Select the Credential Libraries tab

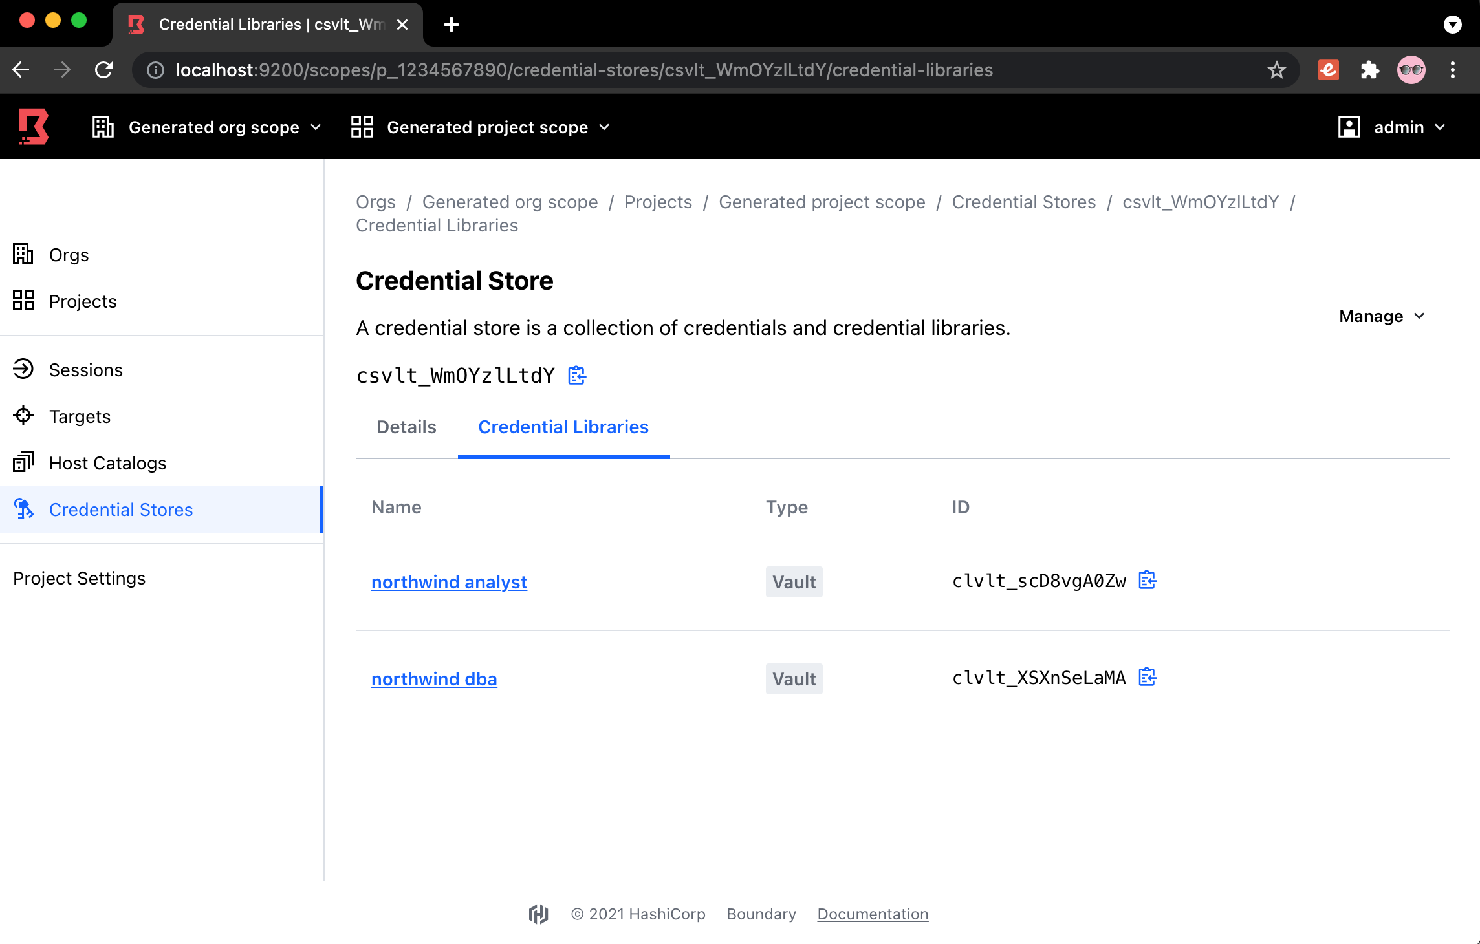pyautogui.click(x=563, y=427)
